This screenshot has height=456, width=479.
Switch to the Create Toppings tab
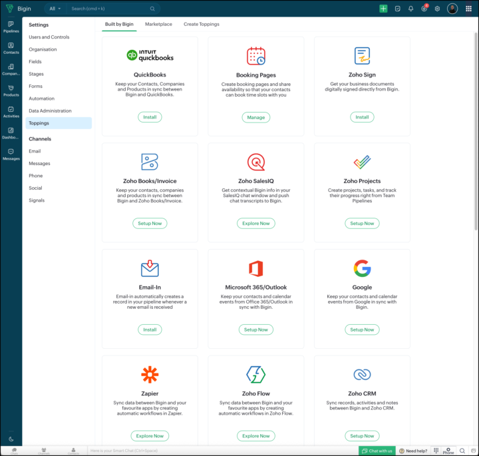coord(202,24)
